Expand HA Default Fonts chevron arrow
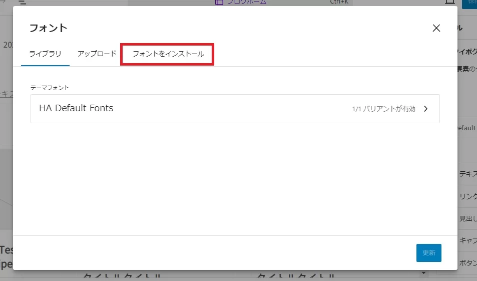 point(425,109)
